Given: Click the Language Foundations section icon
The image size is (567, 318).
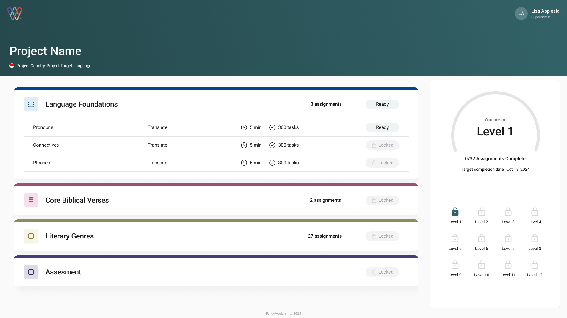Looking at the screenshot, I should click(31, 104).
